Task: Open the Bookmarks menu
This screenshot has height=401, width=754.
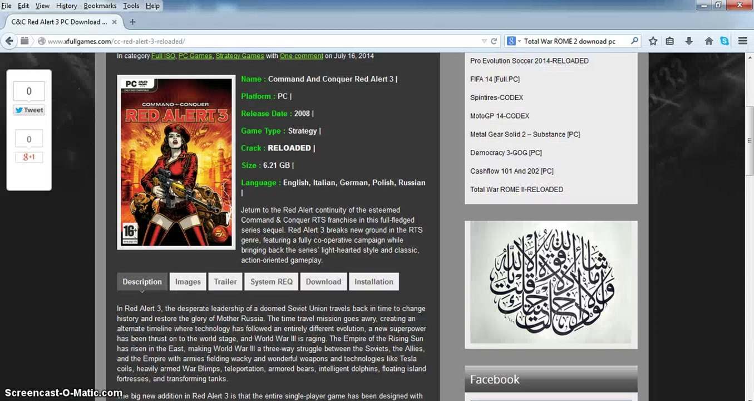Action: tap(101, 6)
